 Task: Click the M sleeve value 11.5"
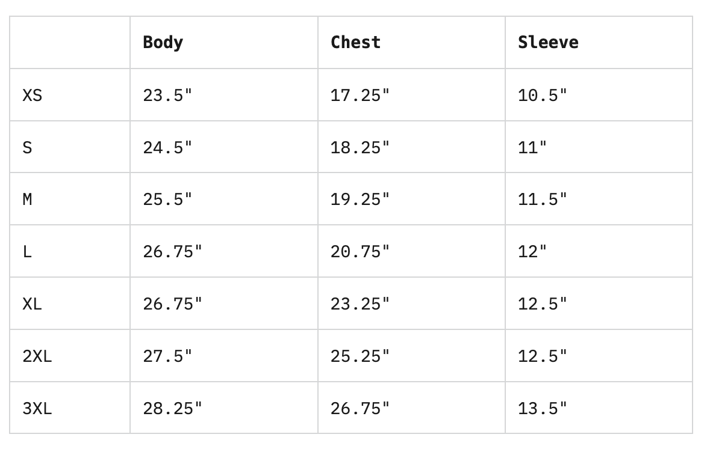[x=543, y=200]
